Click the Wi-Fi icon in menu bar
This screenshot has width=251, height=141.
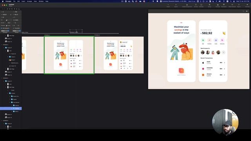point(224,1)
